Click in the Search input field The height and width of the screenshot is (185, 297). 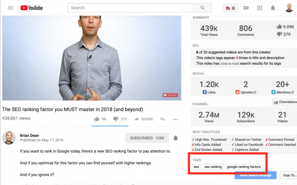tap(131, 8)
